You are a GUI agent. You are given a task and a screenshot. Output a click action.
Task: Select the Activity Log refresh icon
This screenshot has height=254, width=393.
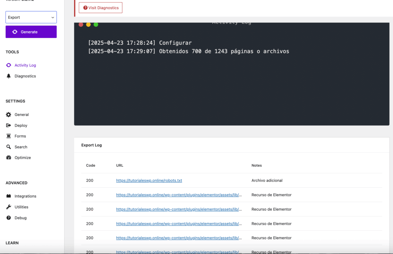(x=8, y=65)
